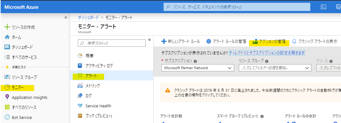
Task: Open すべてのリソース in sidebar
Action: [x=24, y=108]
